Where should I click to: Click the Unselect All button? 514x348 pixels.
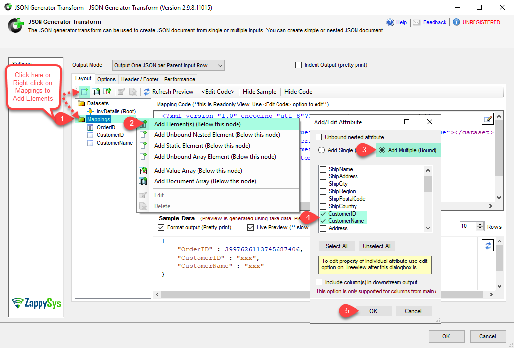377,246
